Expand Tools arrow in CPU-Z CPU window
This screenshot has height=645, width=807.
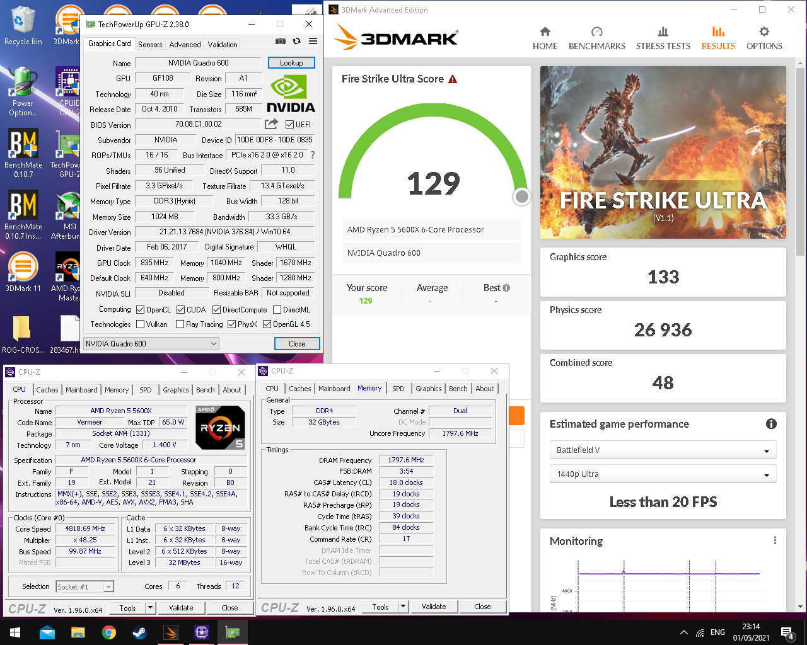click(x=150, y=608)
